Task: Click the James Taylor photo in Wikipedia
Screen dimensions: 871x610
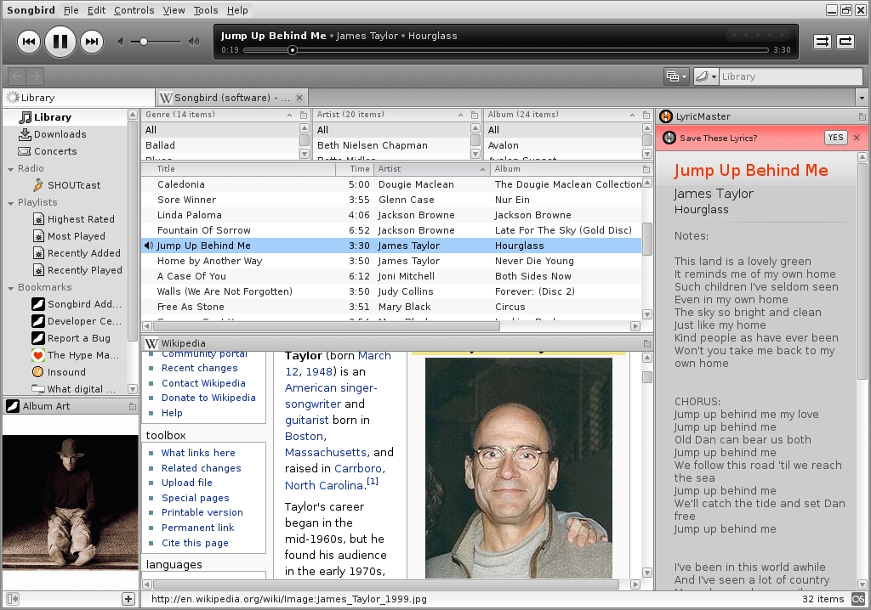Action: pyautogui.click(x=519, y=468)
